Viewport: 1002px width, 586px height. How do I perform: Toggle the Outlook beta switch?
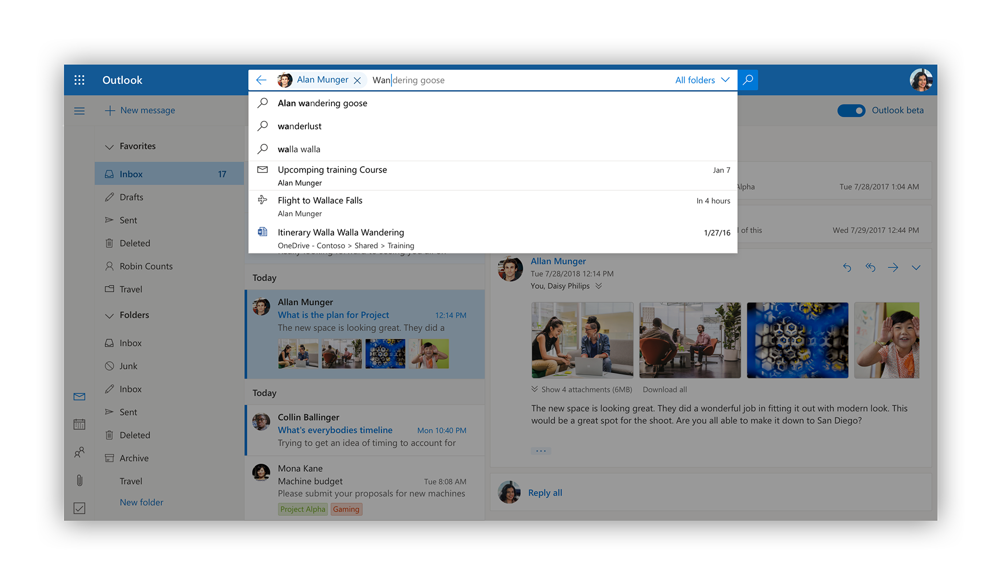[851, 111]
